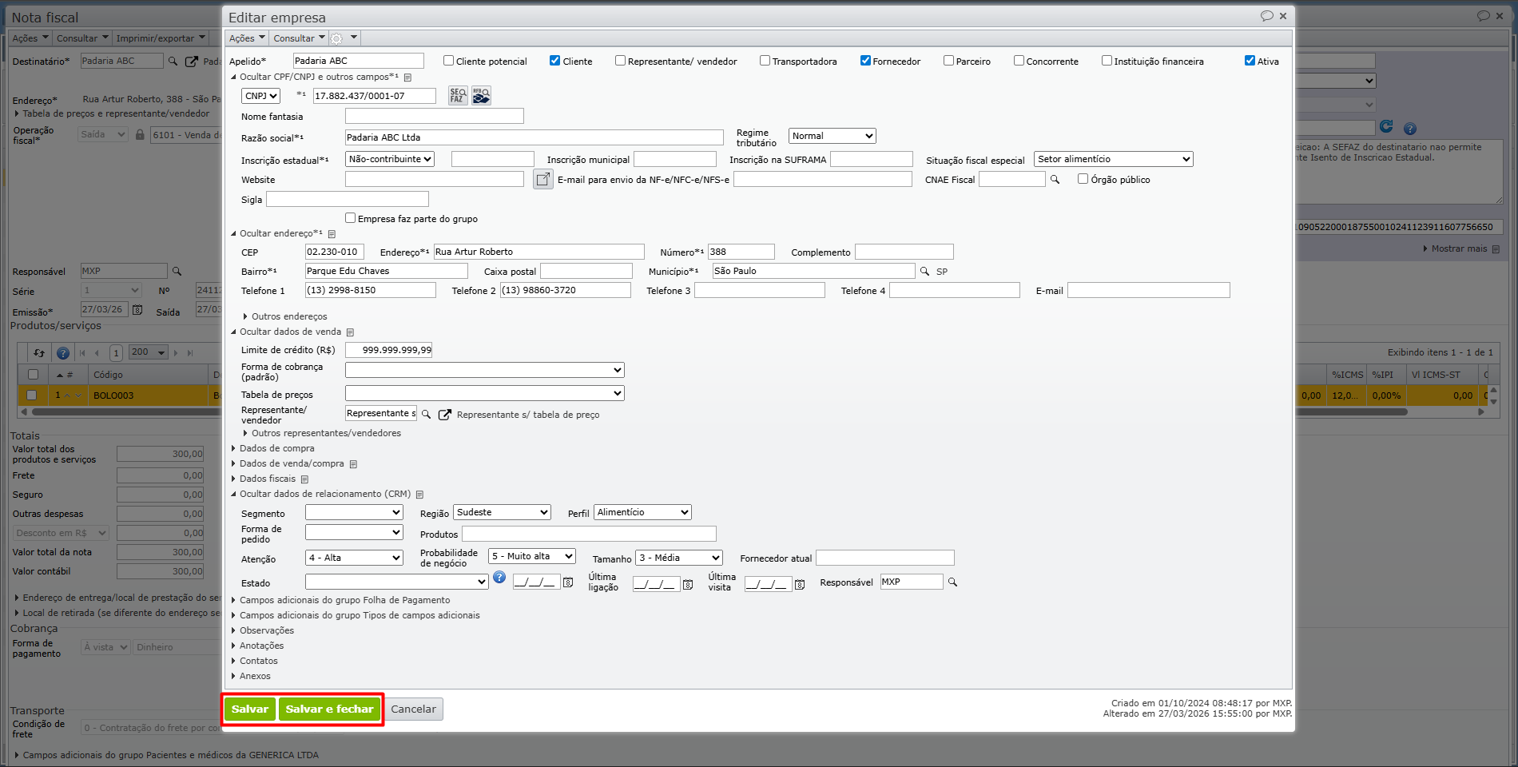Open the Situação fiscal especial dropdown

[1113, 159]
